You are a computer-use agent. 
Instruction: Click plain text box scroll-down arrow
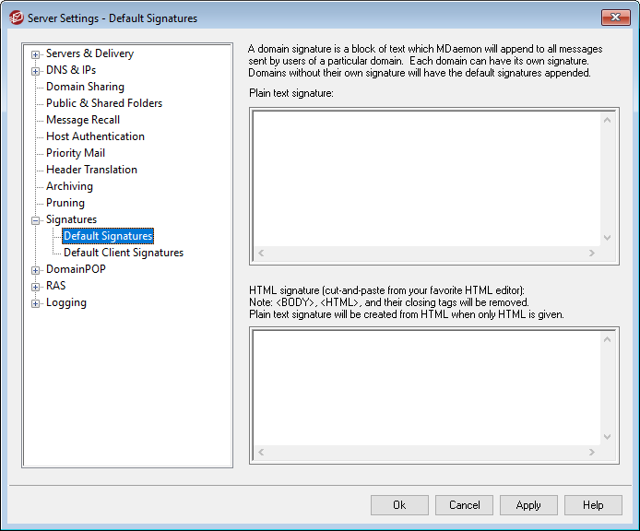tap(607, 237)
